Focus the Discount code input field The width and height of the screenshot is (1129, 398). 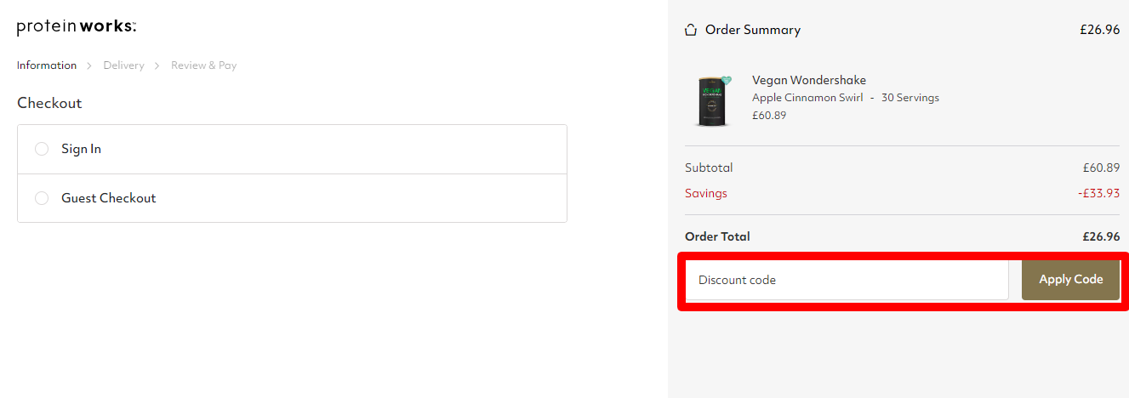847,280
